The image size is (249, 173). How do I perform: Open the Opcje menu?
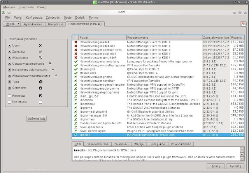68,18
